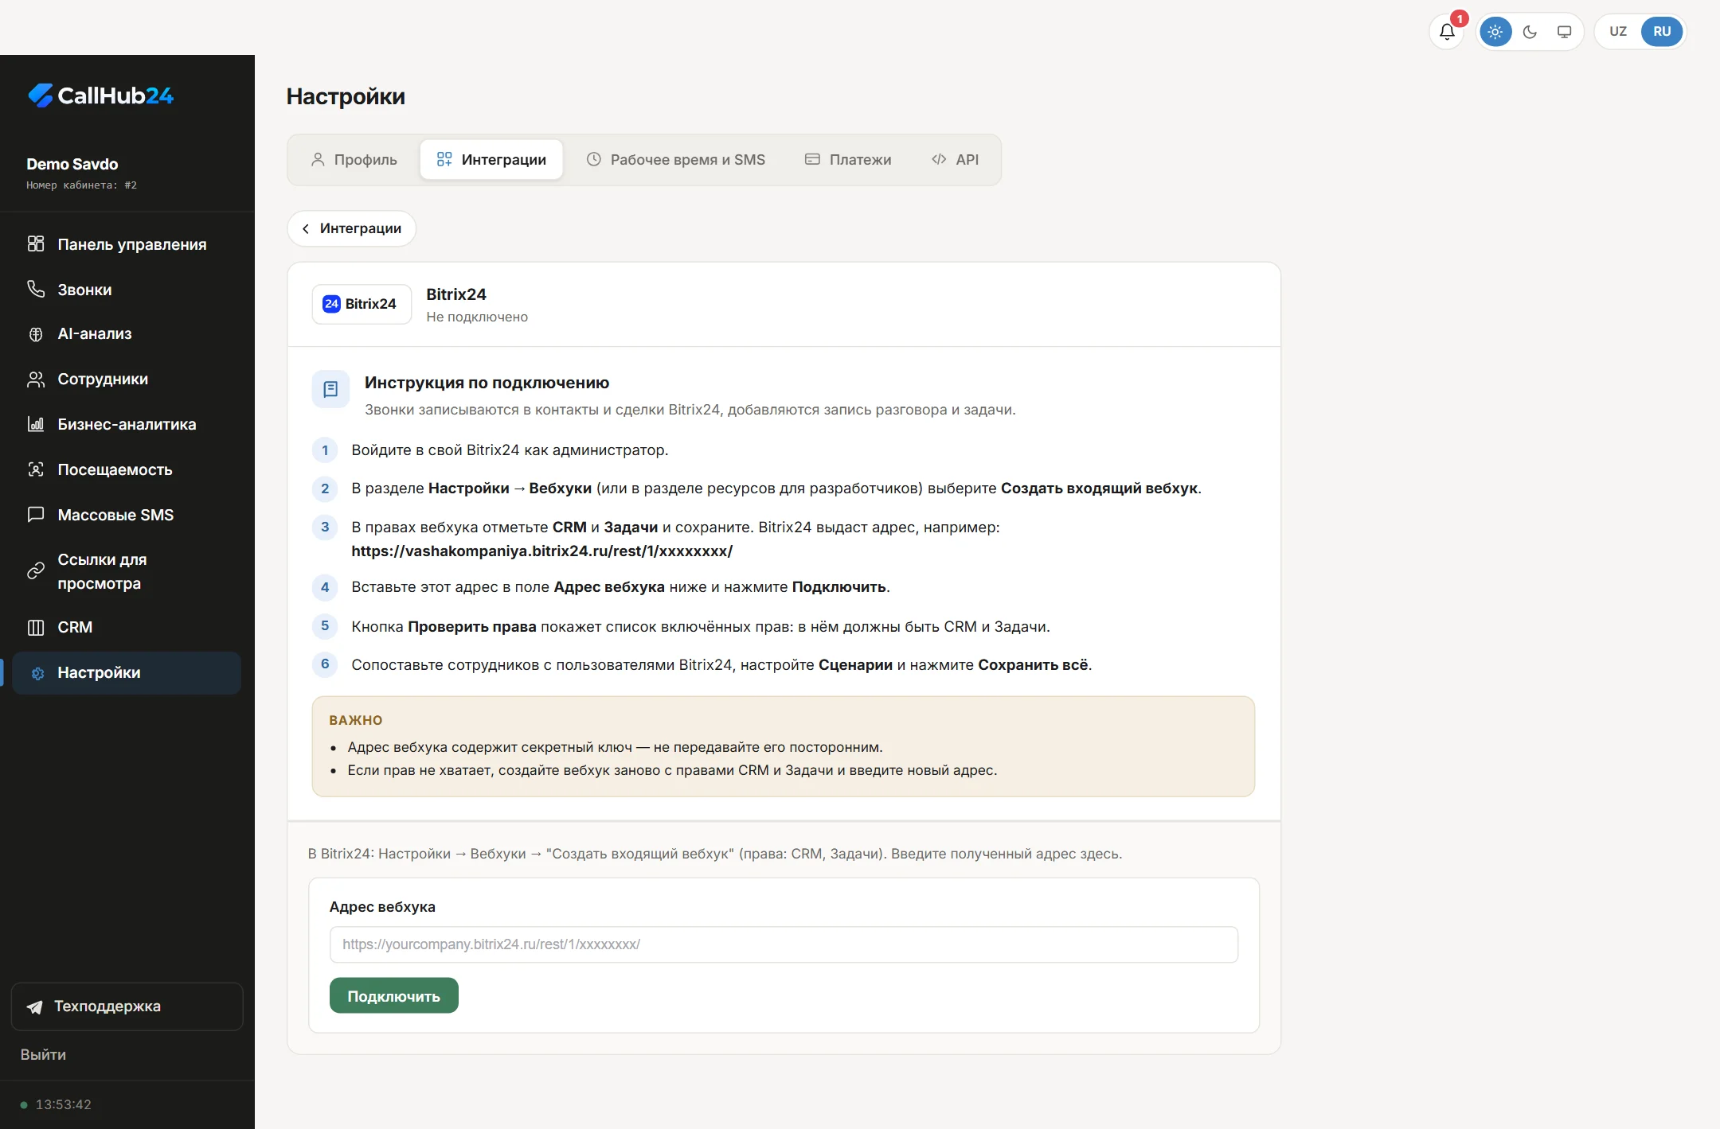Image resolution: width=1720 pixels, height=1129 pixels.
Task: Click Demo Savdo account name
Action: (72, 164)
